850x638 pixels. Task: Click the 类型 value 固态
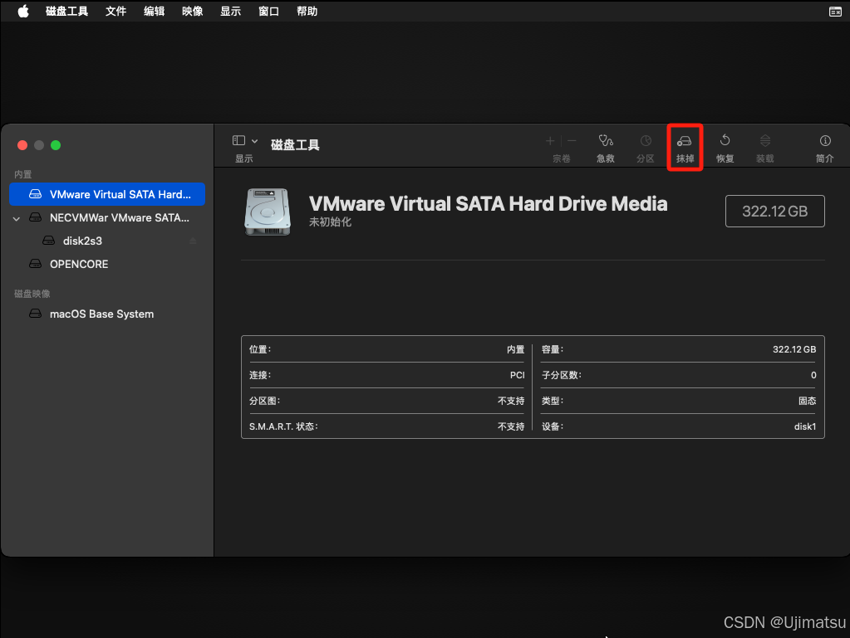pyautogui.click(x=807, y=401)
